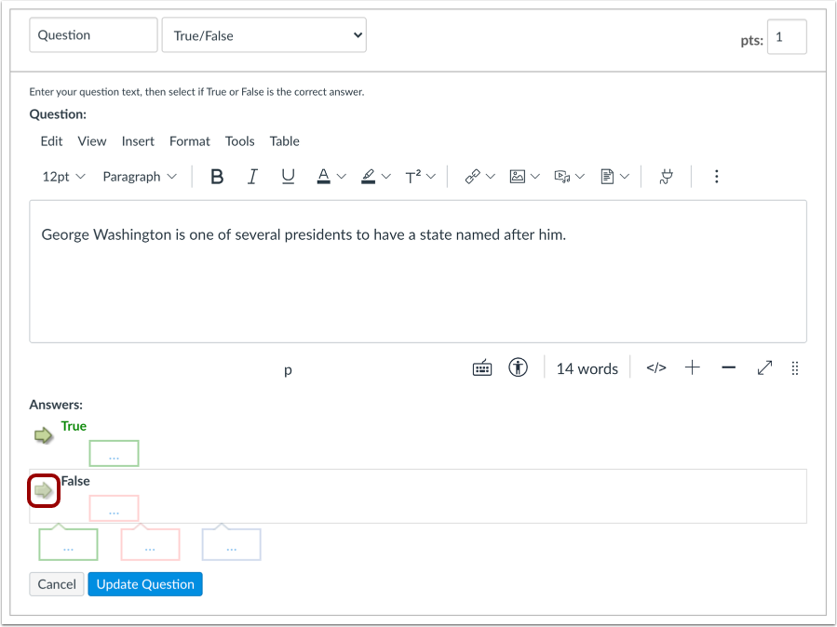The width and height of the screenshot is (837, 627).
Task: Insert an image with the picture icon
Action: [x=518, y=177]
